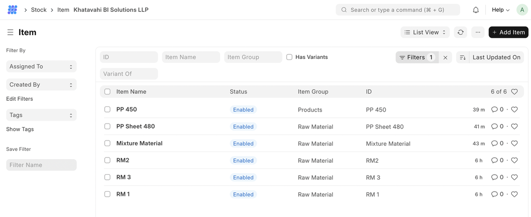Screen dimensions: 531x217
Task: Tick the checkbox for Mixture Material
Action: (x=107, y=144)
